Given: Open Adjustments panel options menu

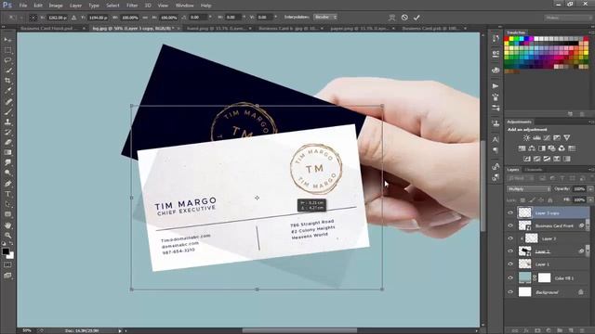Looking at the screenshot, I should [591, 122].
